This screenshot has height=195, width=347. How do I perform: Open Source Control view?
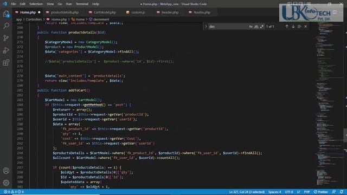[6, 38]
